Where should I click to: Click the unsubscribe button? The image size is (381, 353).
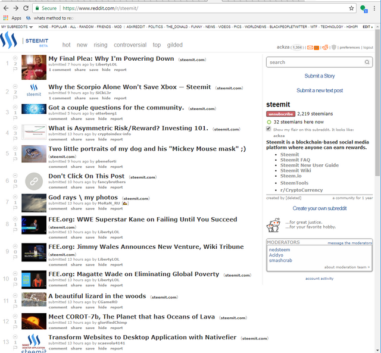tap(280, 114)
